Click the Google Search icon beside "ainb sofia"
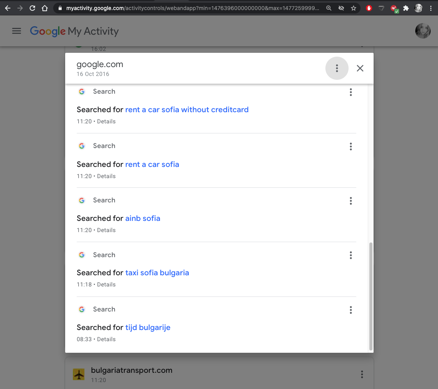This screenshot has width=438, height=389. pyautogui.click(x=82, y=200)
